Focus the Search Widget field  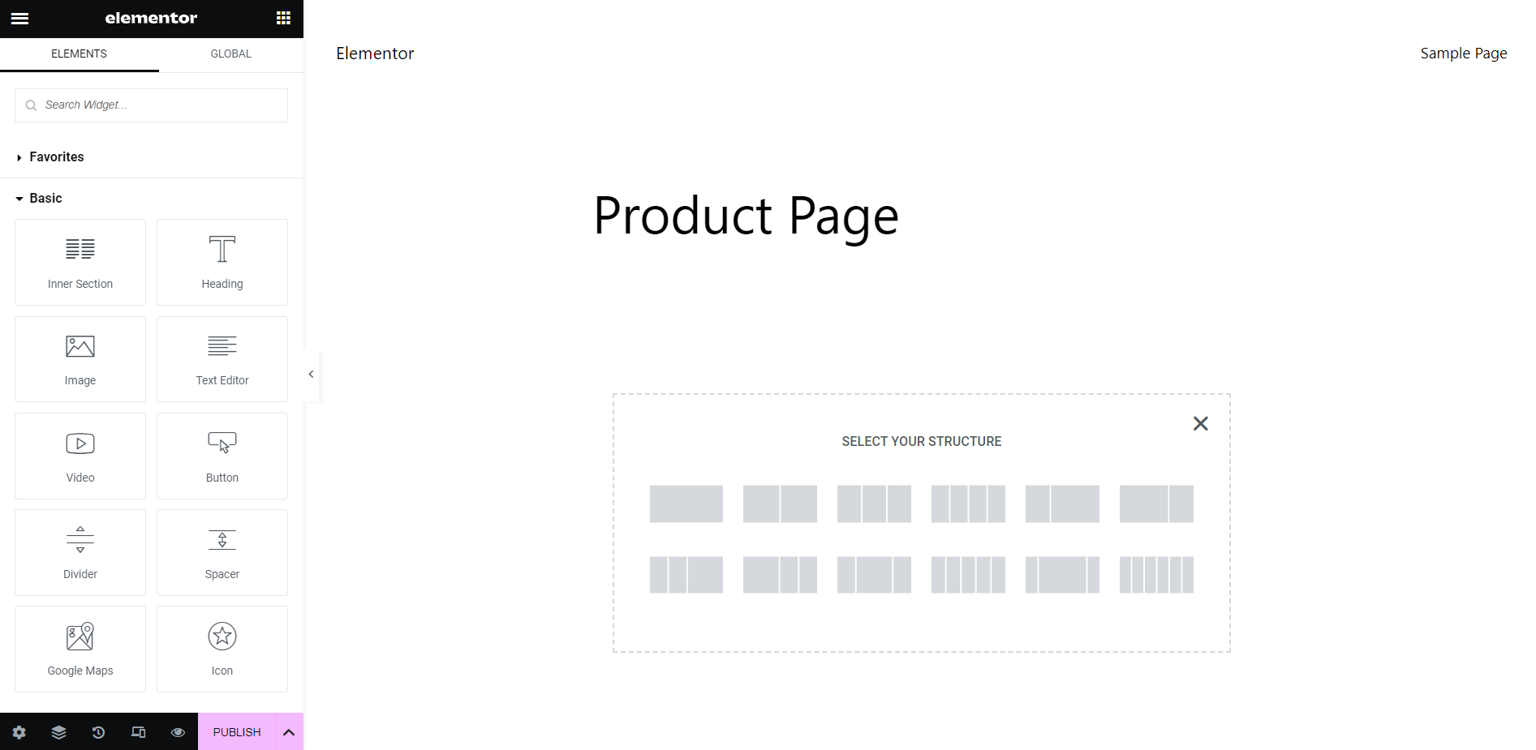click(x=151, y=105)
